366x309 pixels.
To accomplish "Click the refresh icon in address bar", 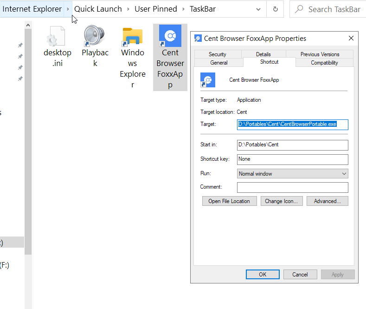I will click(276, 9).
